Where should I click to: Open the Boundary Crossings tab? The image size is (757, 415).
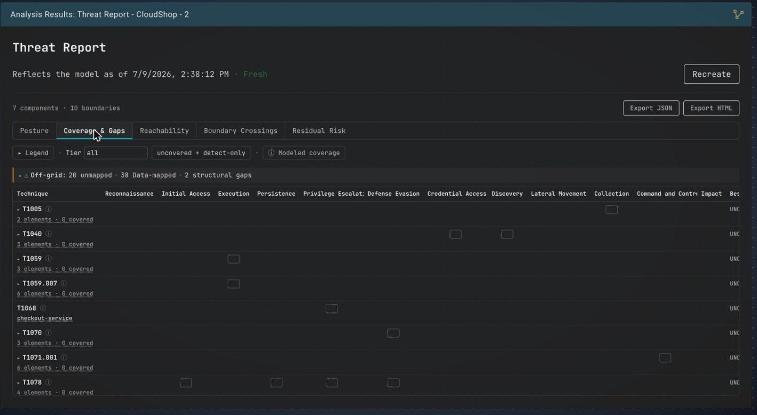[241, 131]
